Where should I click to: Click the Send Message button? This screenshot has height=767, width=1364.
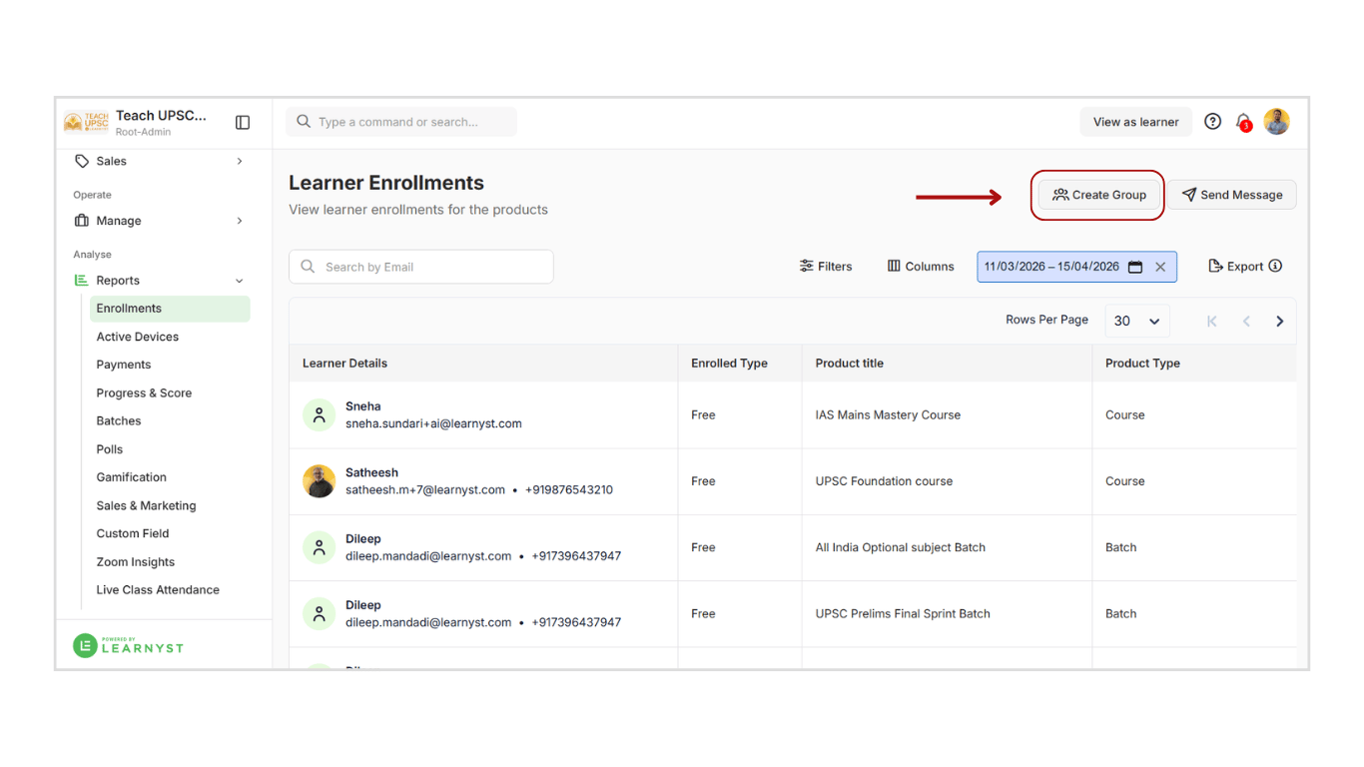click(x=1232, y=195)
